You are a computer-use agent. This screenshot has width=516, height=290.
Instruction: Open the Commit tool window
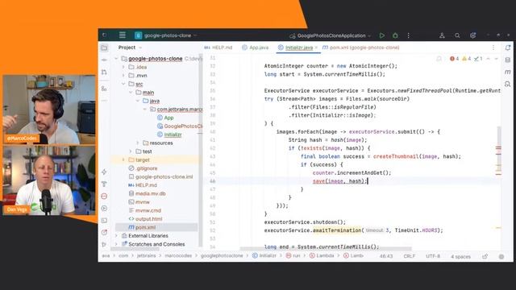point(104,60)
